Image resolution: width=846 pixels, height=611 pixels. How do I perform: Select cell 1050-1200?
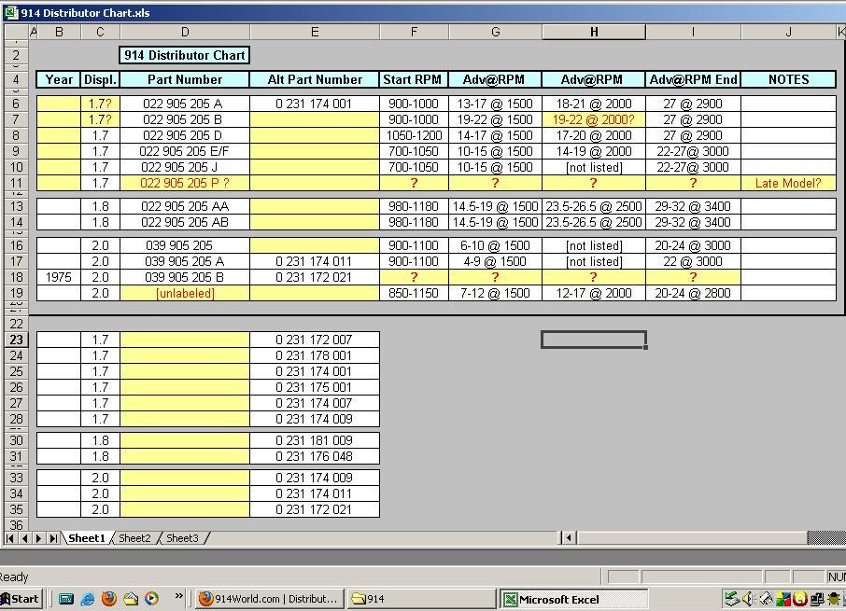pos(414,135)
